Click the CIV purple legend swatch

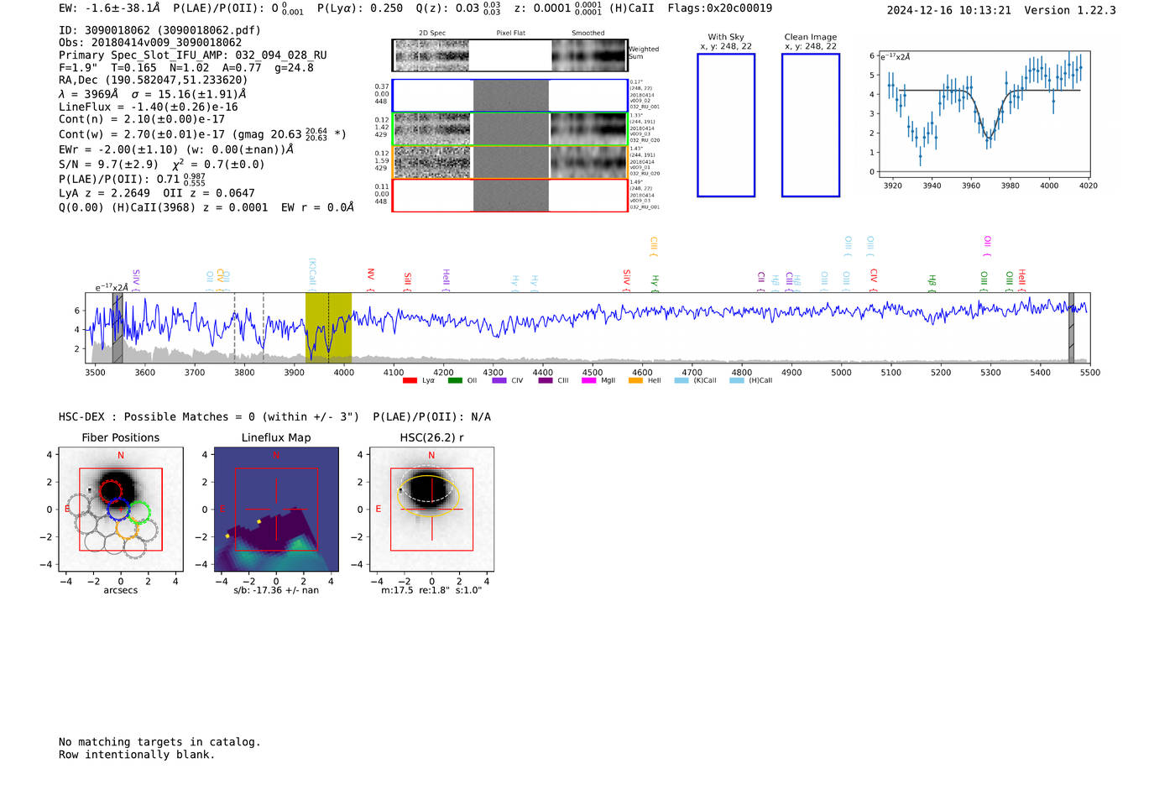(499, 381)
